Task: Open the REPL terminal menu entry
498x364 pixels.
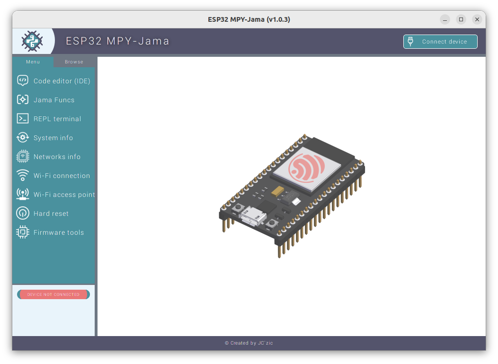Action: coord(53,119)
